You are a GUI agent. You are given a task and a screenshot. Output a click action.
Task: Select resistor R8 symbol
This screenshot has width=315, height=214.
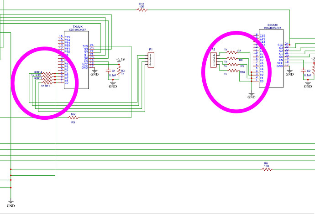pyautogui.click(x=231, y=59)
